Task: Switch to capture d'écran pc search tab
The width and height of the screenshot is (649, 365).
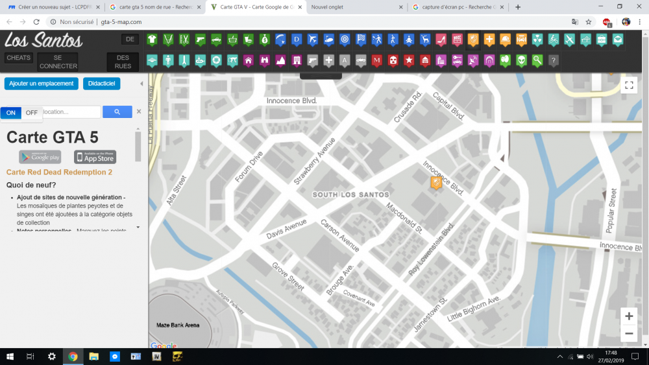Action: 458,7
